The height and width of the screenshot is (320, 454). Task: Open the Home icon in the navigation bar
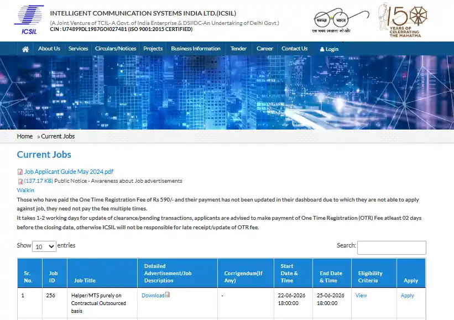pyautogui.click(x=25, y=49)
